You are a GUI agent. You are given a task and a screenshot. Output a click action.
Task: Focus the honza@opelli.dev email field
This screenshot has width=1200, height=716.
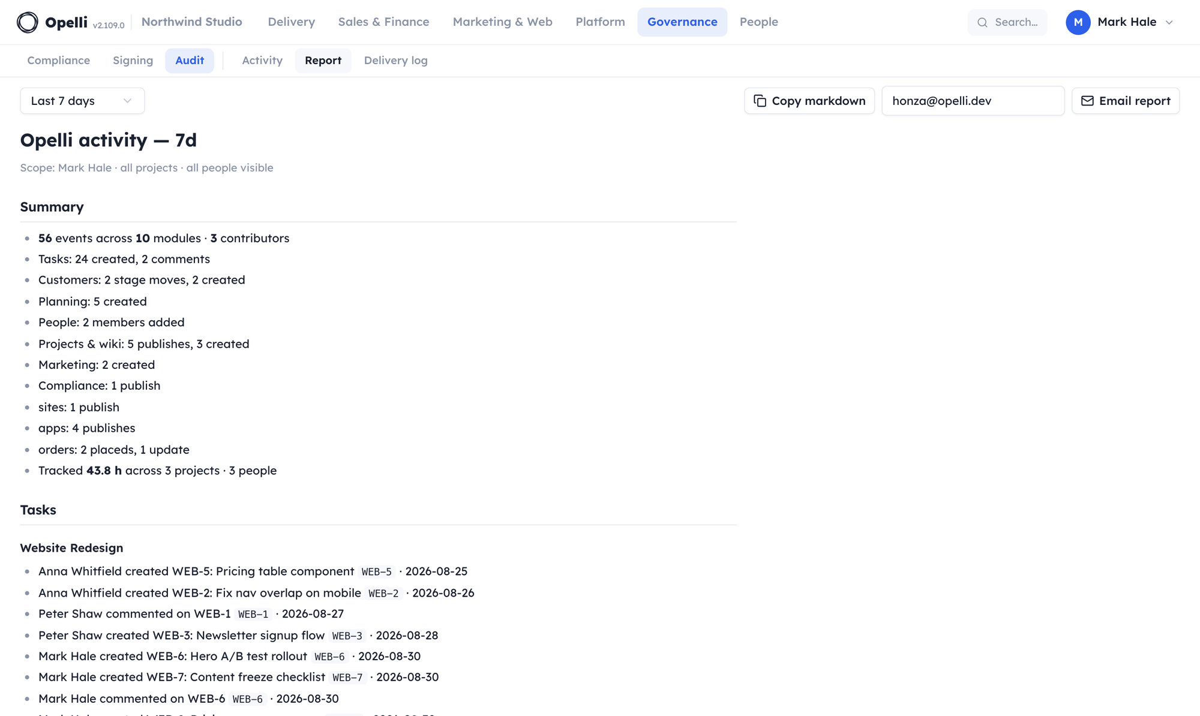973,101
